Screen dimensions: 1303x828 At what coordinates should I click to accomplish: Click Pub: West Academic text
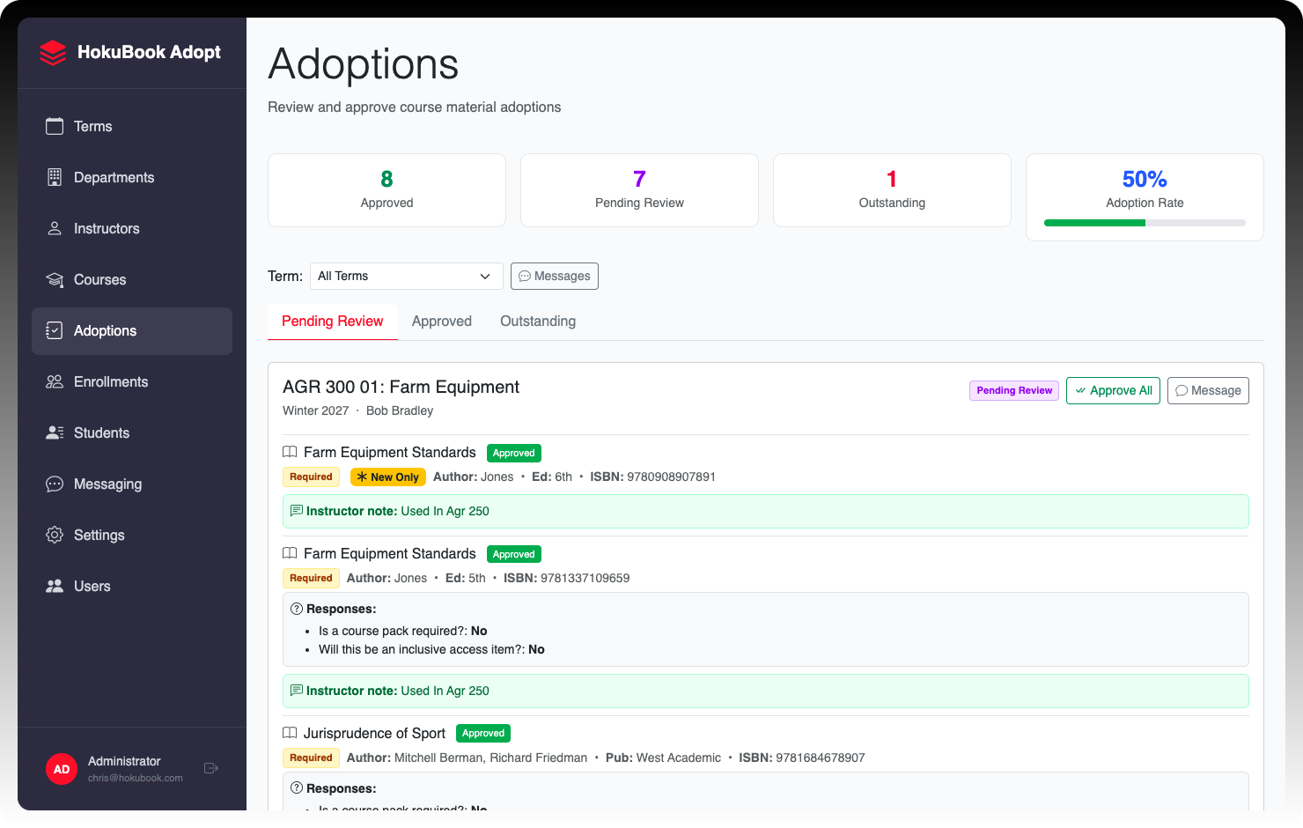663,758
